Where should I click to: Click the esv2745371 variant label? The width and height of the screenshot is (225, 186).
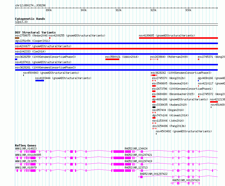coord(211,57)
